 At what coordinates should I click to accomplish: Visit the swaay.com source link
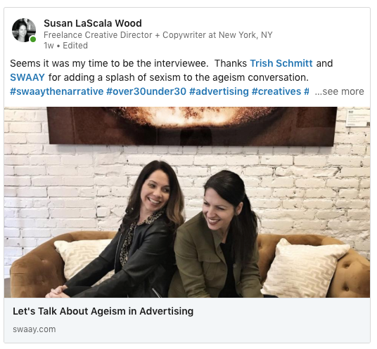coord(34,329)
